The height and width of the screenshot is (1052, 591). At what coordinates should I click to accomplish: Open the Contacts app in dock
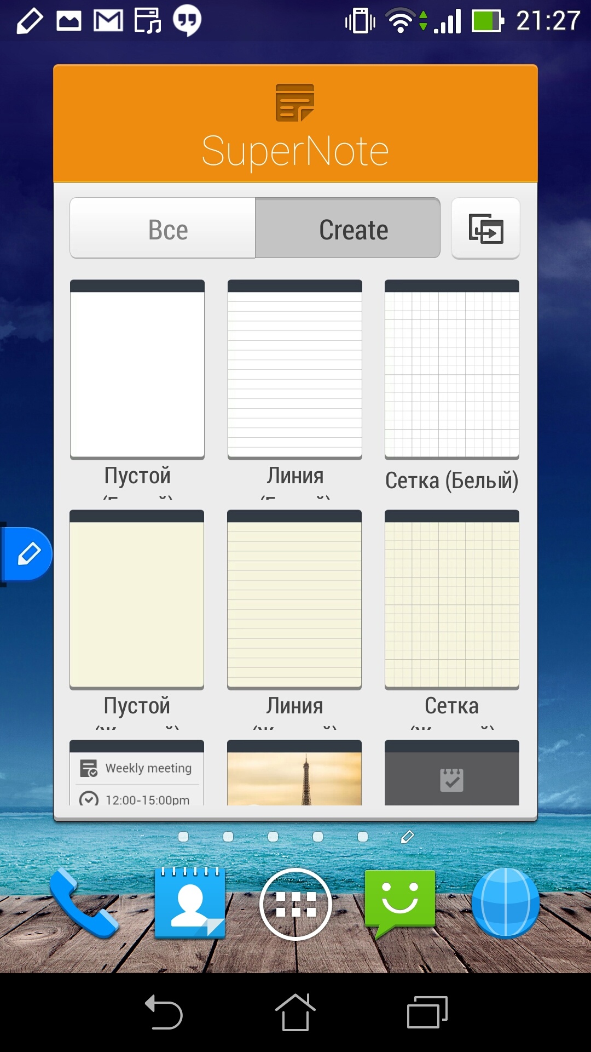point(190,904)
